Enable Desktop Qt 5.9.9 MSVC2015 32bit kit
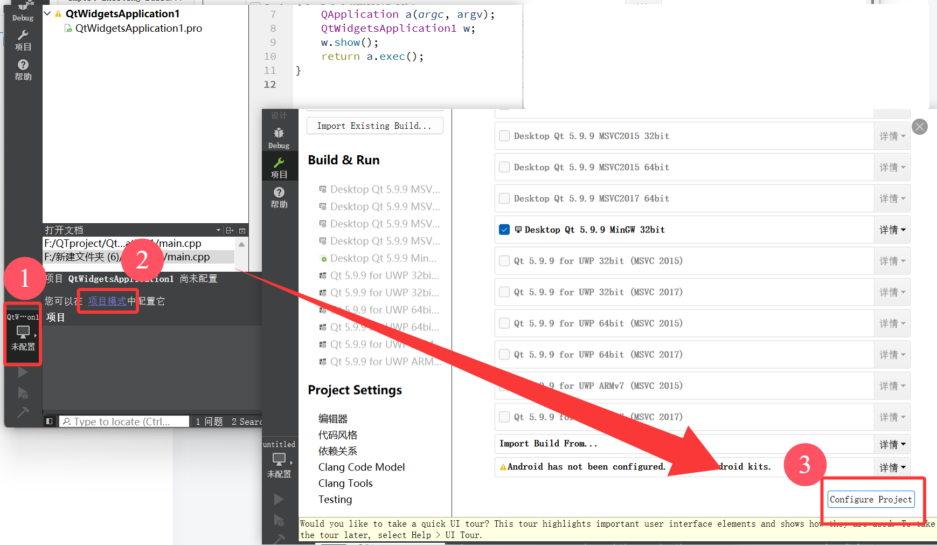This screenshot has height=545, width=937. click(504, 136)
